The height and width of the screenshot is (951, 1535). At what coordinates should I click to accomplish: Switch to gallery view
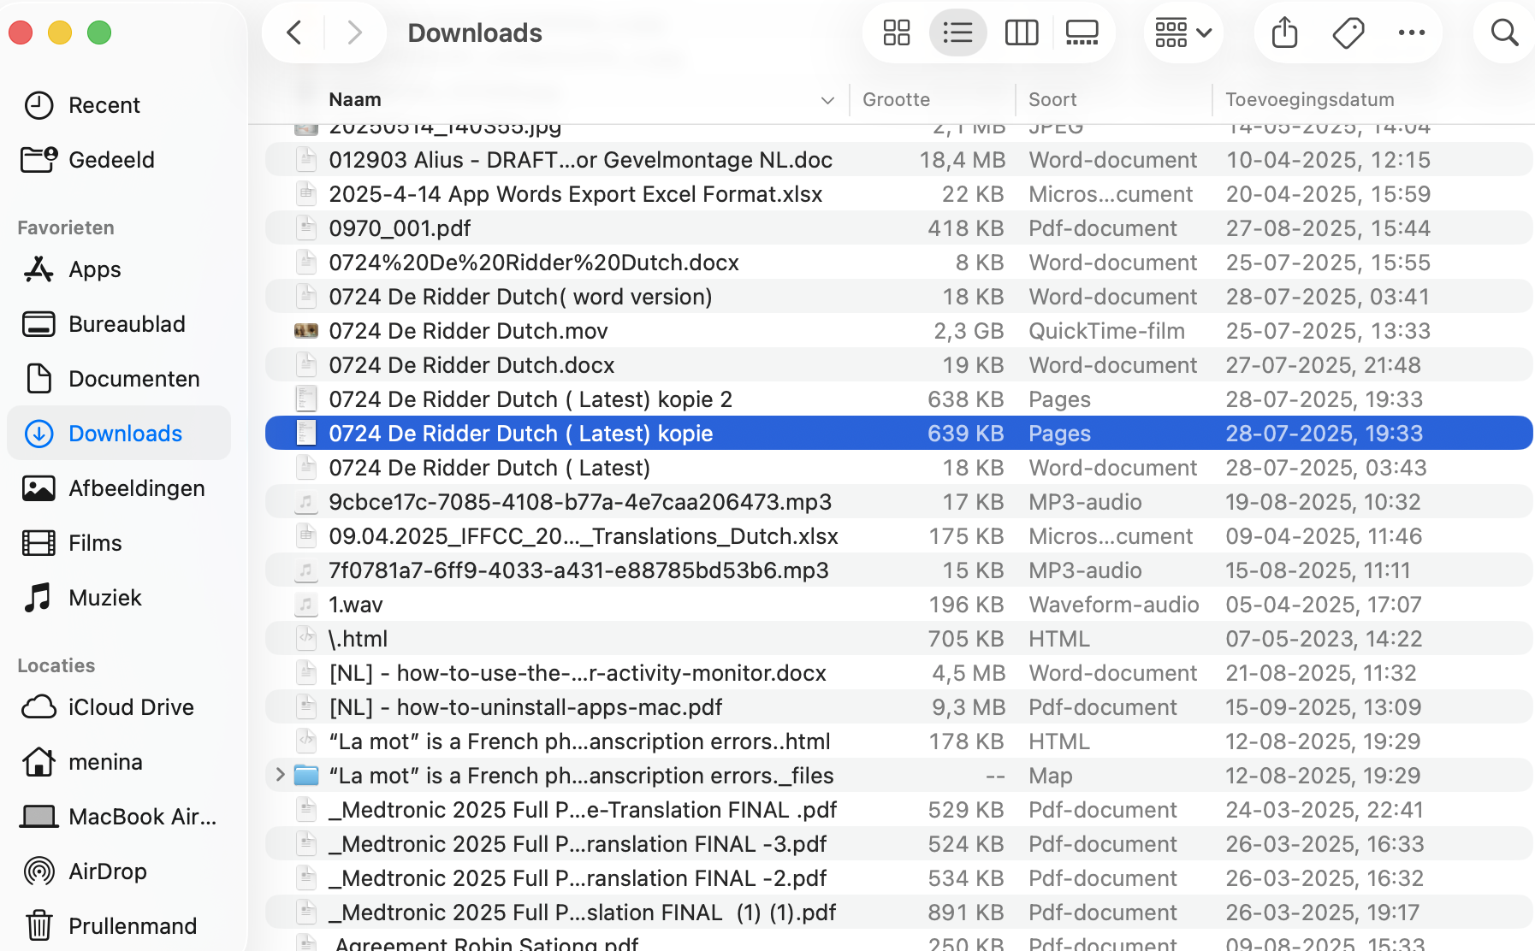pos(1081,32)
